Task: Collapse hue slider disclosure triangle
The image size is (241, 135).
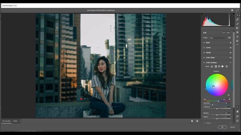Action: coord(229,99)
